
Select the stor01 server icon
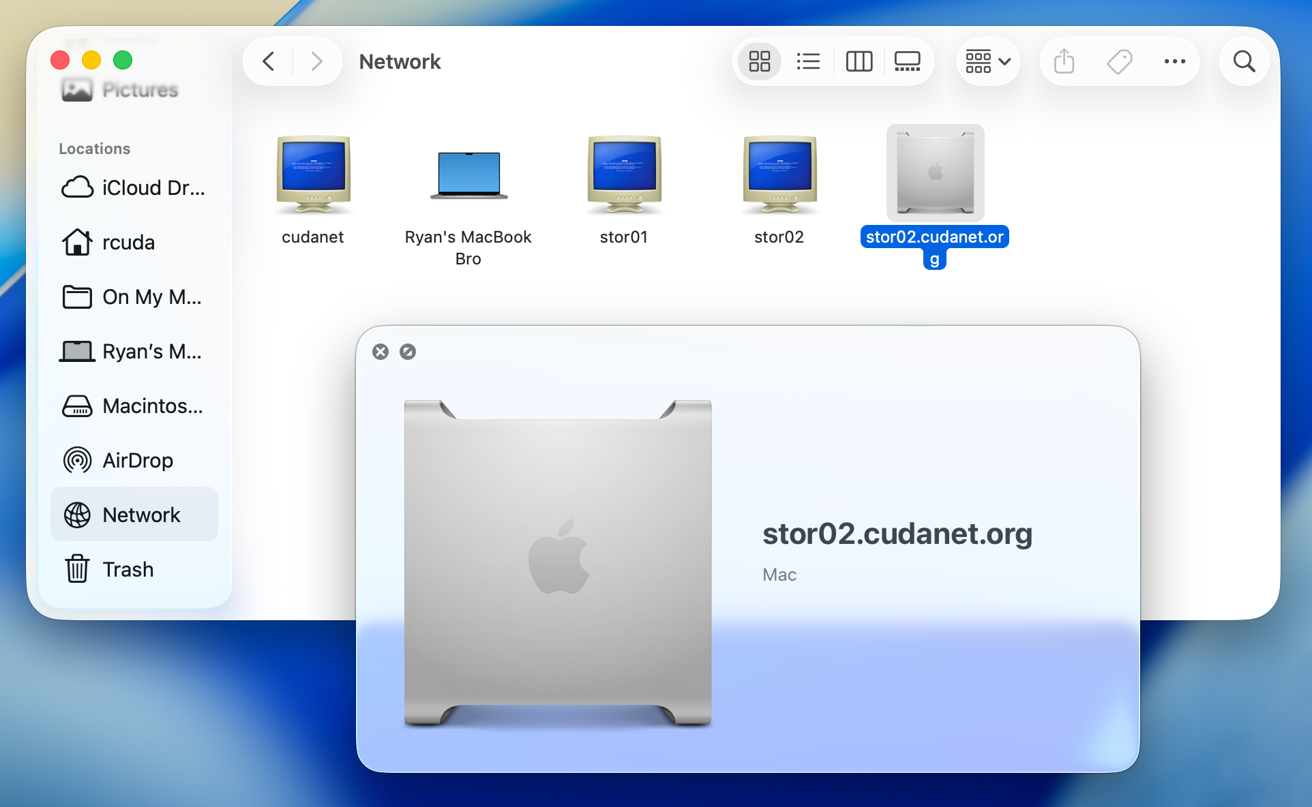pos(624,174)
